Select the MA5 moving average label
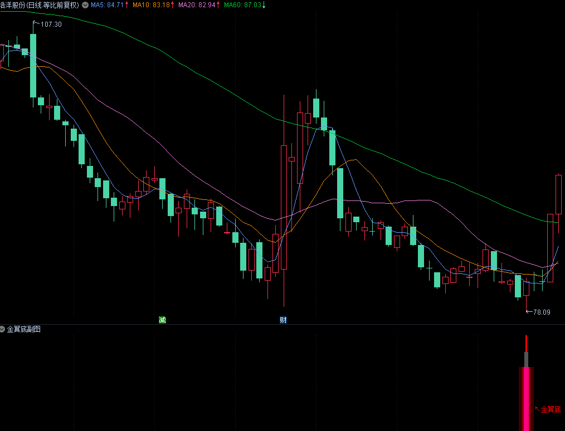 pos(106,5)
